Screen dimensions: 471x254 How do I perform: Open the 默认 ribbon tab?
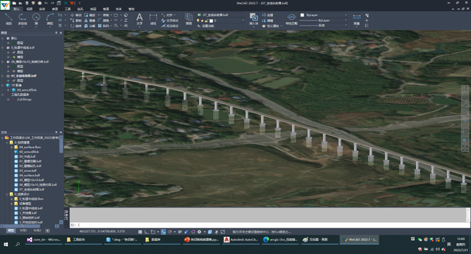click(x=16, y=9)
